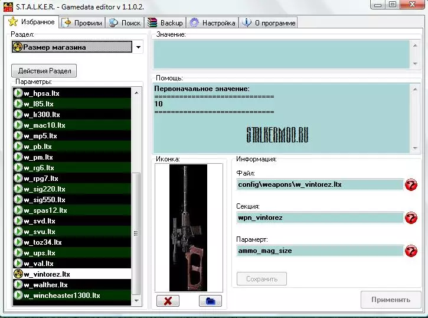Click the О программе info icon

[x=247, y=22]
